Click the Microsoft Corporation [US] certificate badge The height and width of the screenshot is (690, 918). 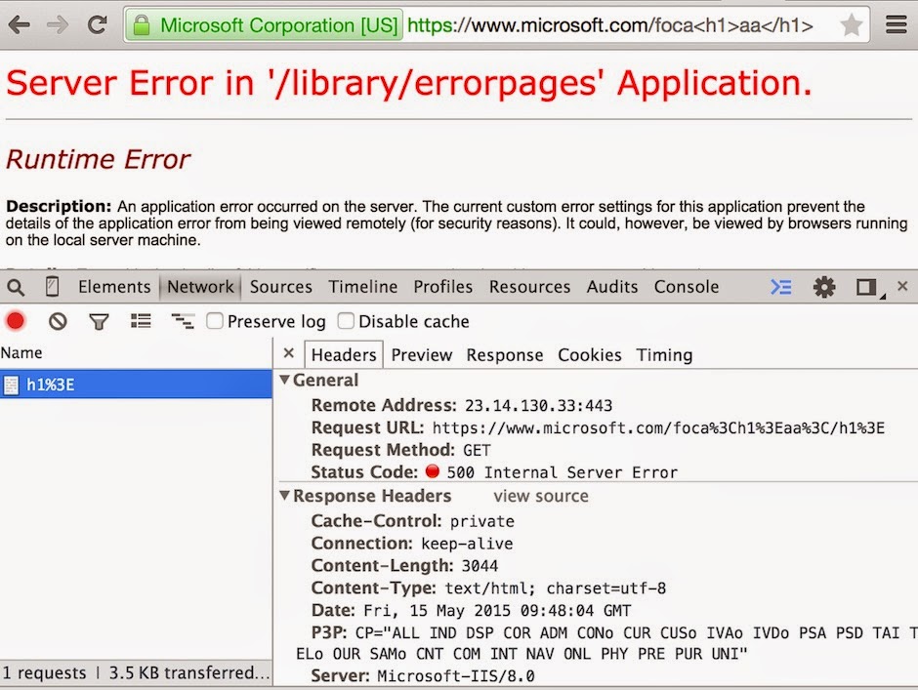coord(264,25)
